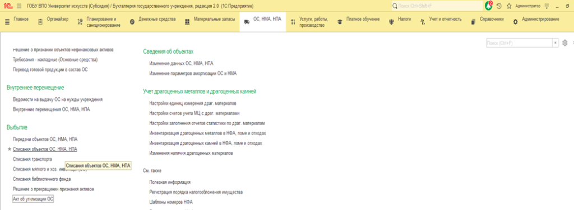Open Изменение данных ОС, НМА, НПА

pos(181,64)
